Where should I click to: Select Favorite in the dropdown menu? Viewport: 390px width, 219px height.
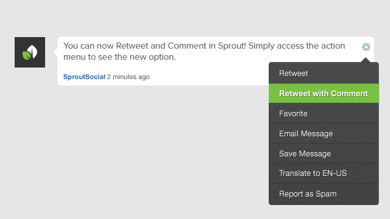tap(324, 114)
